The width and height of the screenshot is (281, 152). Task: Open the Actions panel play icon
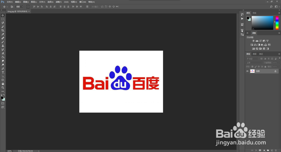coord(242,19)
